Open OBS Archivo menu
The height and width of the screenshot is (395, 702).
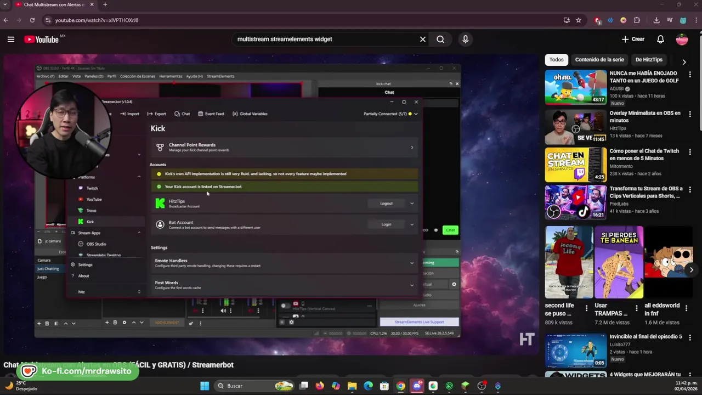pos(46,76)
